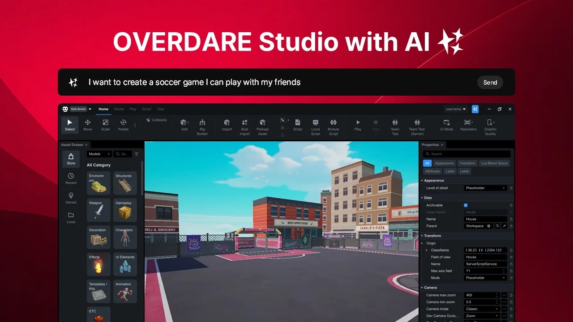The image size is (573, 322).
Task: Open the Level of detail dropdown
Action: [485, 188]
